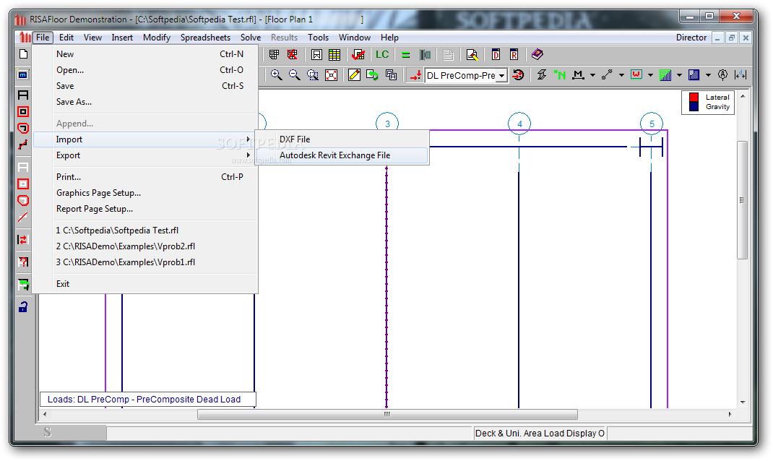The image size is (773, 461).
Task: Click the report magnifier with pencil icon
Action: tap(472, 55)
